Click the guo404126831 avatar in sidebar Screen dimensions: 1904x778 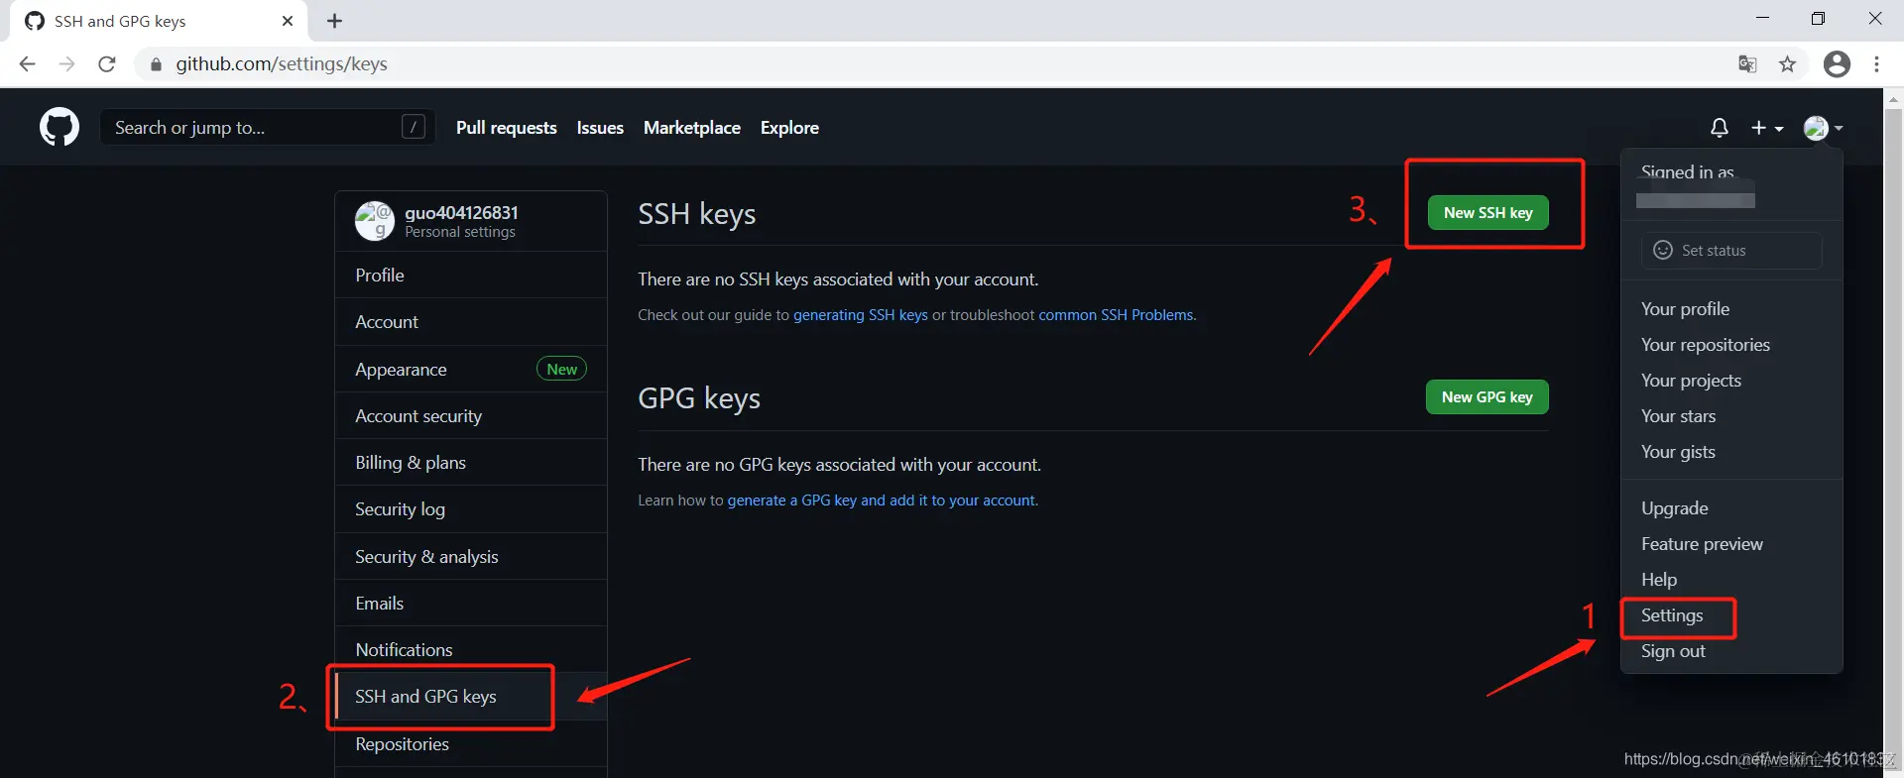click(x=375, y=221)
